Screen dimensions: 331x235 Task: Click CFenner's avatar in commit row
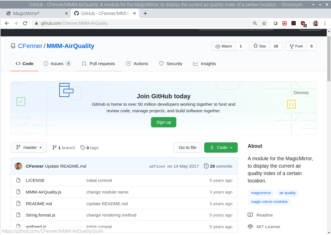18,166
